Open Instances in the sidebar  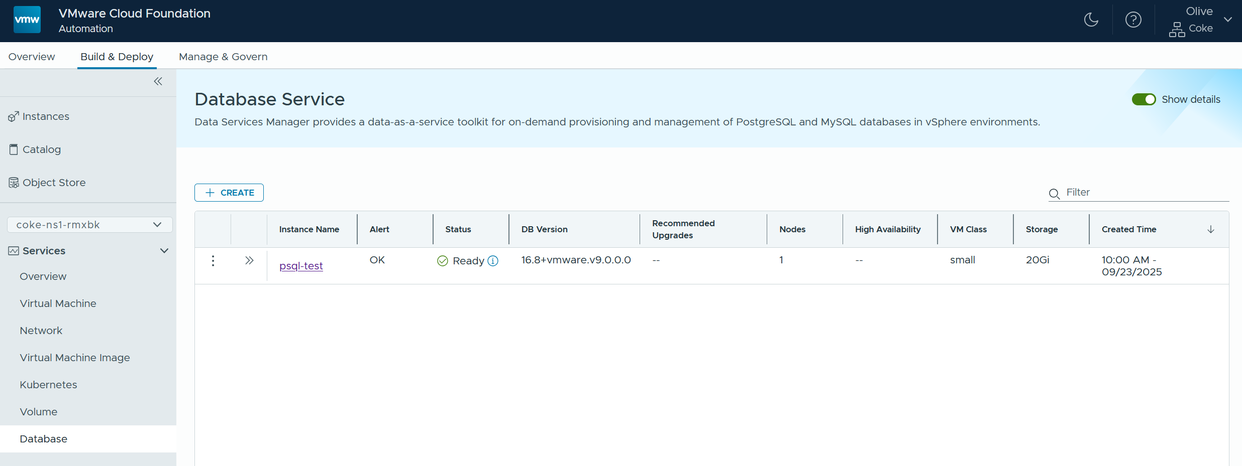click(x=46, y=116)
